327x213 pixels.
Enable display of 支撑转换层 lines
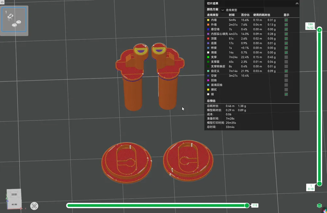[286, 66]
